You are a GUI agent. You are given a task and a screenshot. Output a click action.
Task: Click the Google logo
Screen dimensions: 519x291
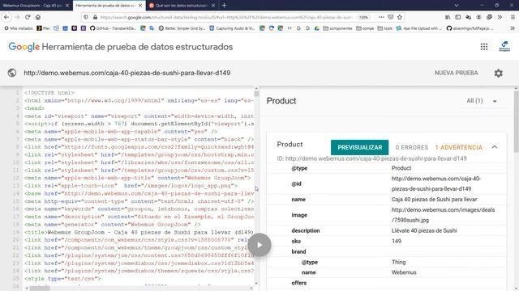[24, 47]
